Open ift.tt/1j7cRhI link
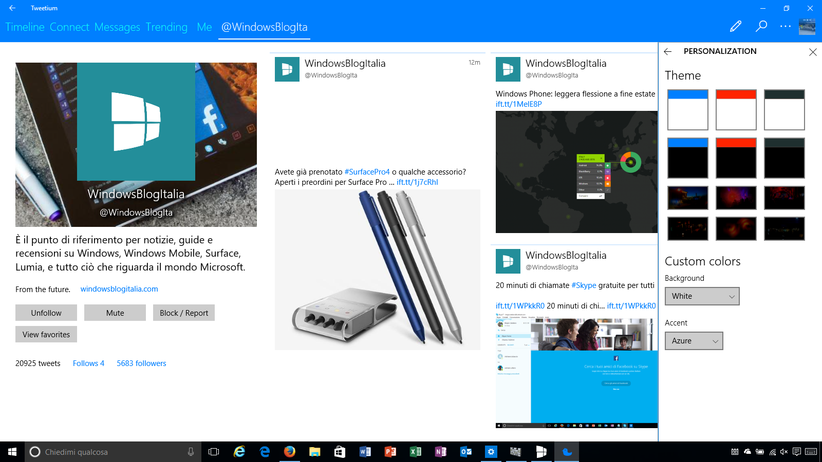 click(x=417, y=182)
